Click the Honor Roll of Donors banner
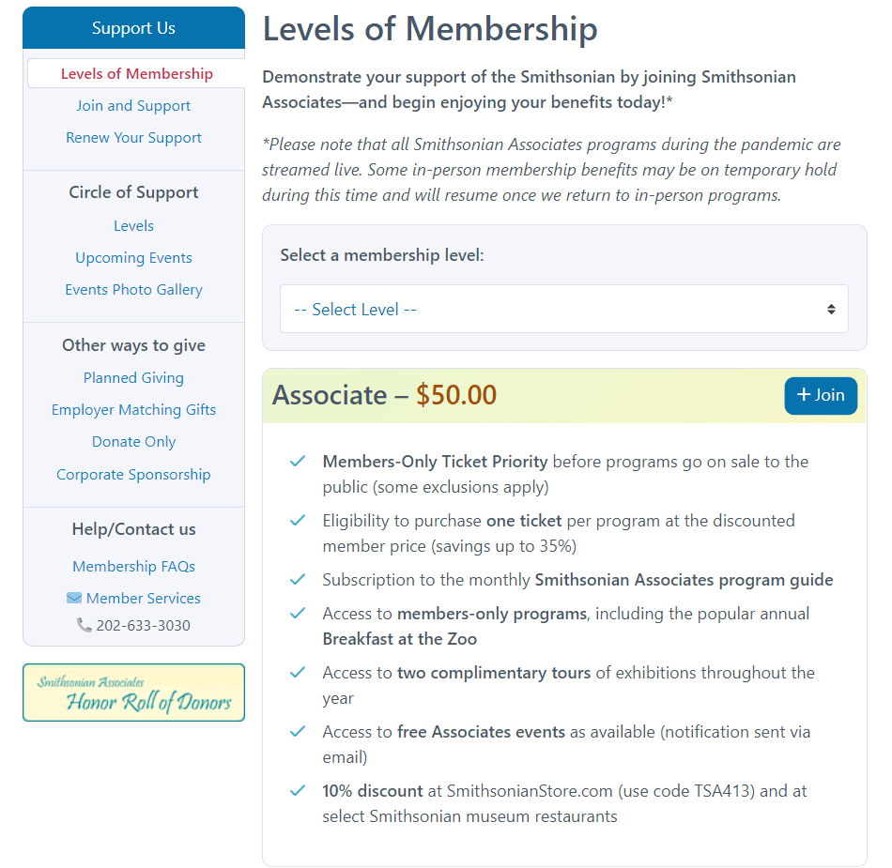Viewport: 892px width, 868px height. [x=133, y=693]
